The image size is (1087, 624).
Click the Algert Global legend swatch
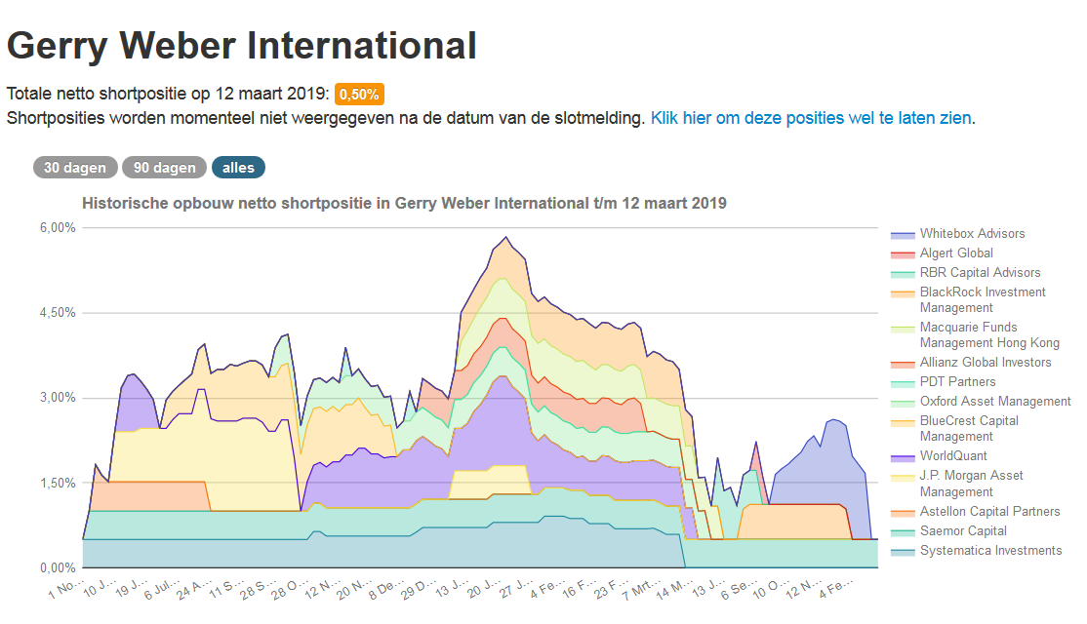tap(903, 253)
